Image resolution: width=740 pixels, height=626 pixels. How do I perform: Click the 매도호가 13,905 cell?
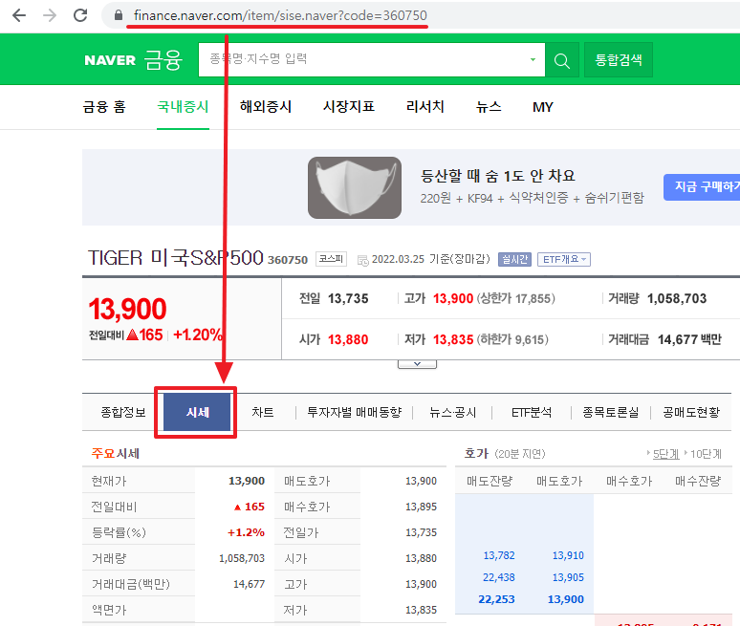point(568,577)
